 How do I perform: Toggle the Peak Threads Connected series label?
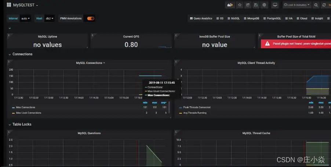click(197, 107)
